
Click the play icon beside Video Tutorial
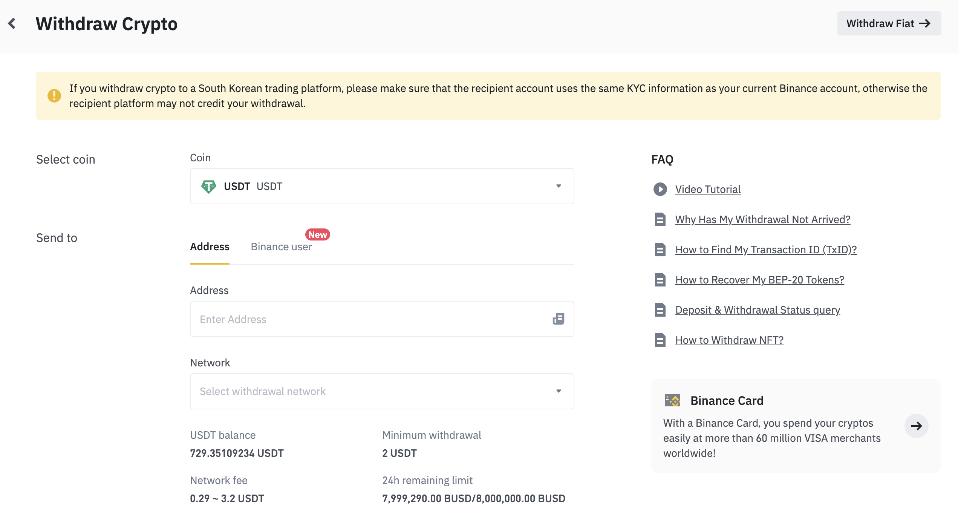click(660, 189)
